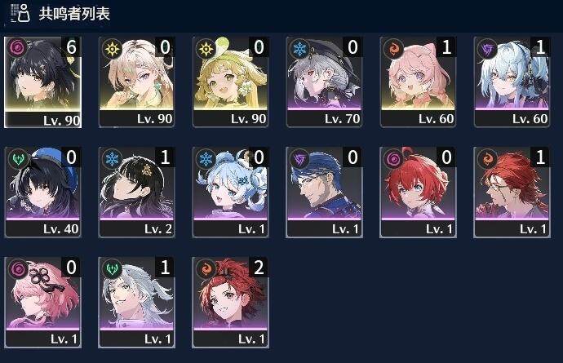Click Aero icon on Lv. 40 card
Image resolution: width=563 pixels, height=363 pixels.
[17, 158]
